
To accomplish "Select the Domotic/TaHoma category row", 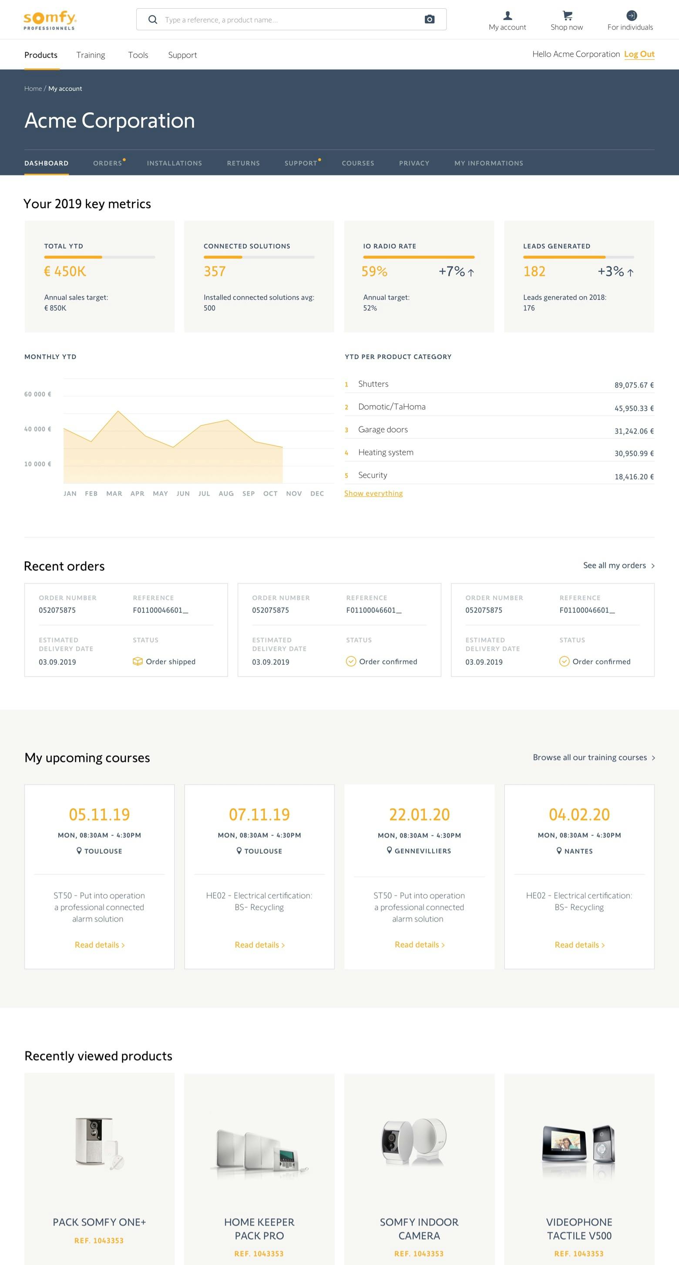I will 499,407.
